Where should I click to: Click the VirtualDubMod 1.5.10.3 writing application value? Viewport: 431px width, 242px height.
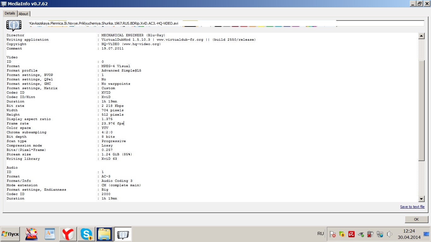click(x=179, y=40)
